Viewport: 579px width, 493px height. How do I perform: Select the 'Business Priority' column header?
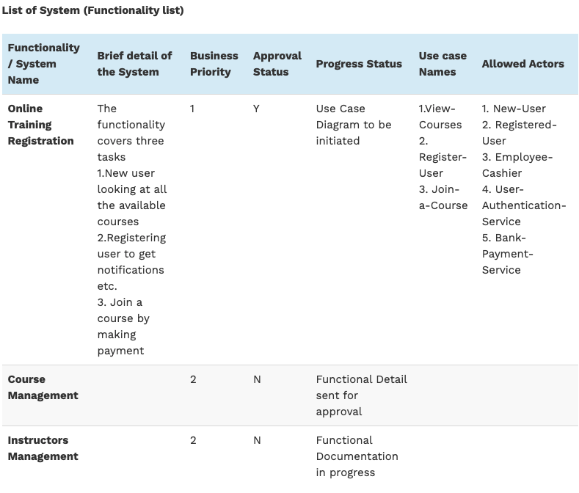(214, 64)
